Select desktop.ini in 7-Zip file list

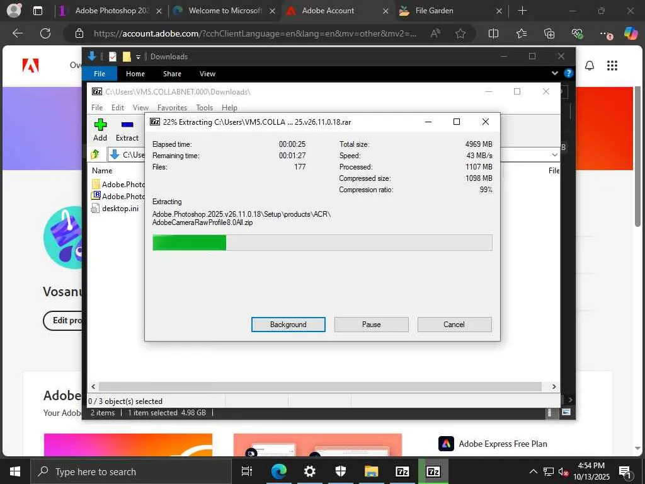click(115, 208)
